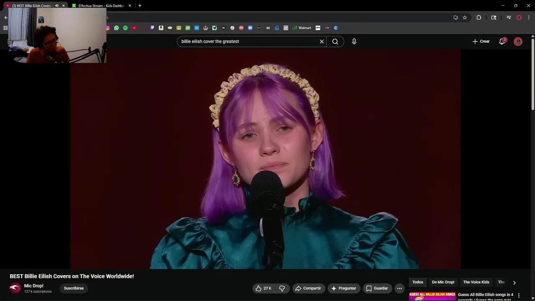
Task: Subscribe with the Suscribirse button
Action: (x=74, y=288)
